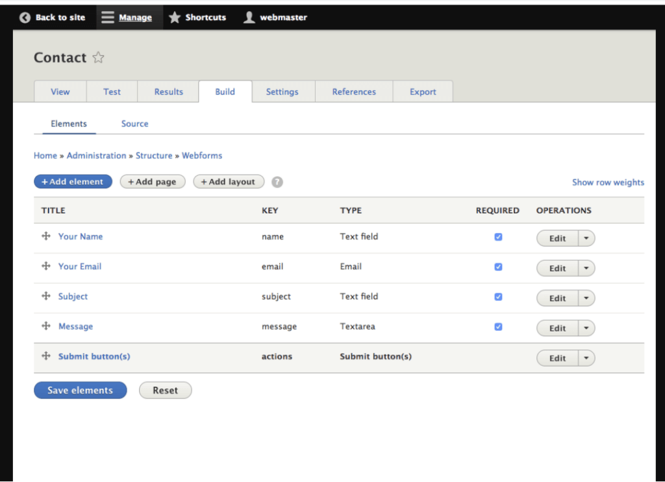Open the Webforms breadcrumb link
Image resolution: width=665 pixels, height=482 pixels.
pos(202,156)
